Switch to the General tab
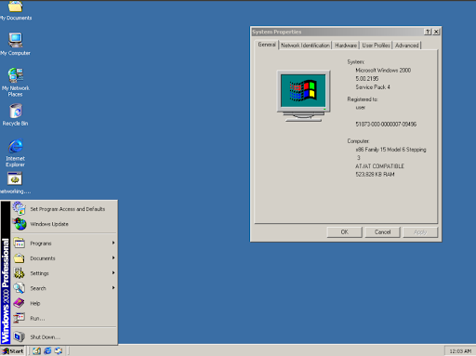Viewport: 476px width, 356px height. [267, 45]
